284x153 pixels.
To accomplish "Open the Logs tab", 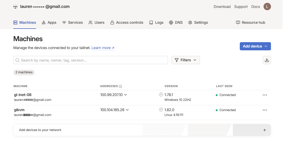I will coord(156,22).
